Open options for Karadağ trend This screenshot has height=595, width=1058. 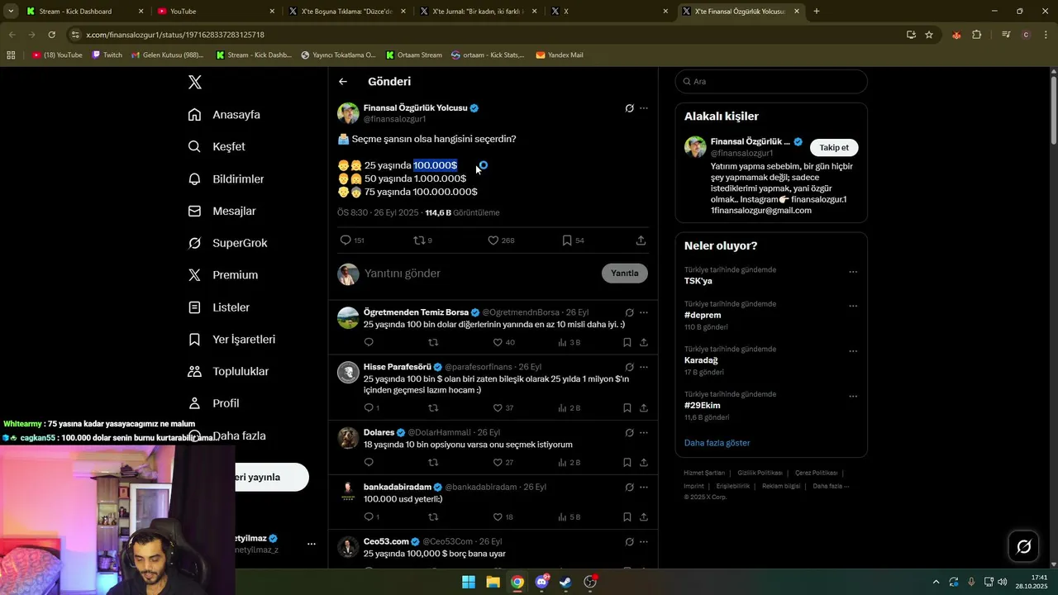[853, 351]
